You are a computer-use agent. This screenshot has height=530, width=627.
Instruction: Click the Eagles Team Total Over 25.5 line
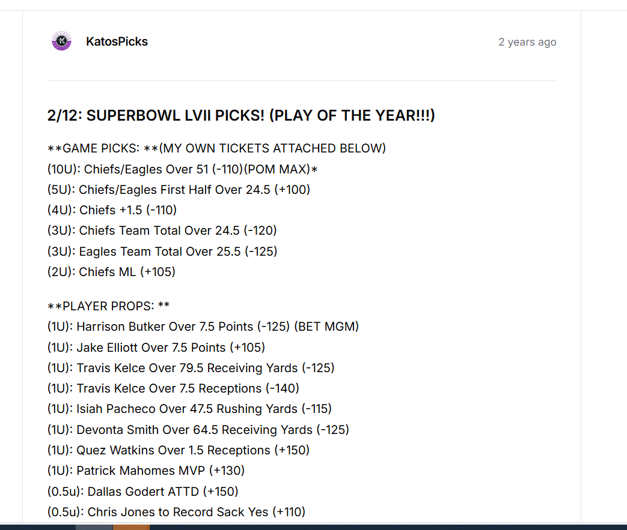[x=162, y=251]
